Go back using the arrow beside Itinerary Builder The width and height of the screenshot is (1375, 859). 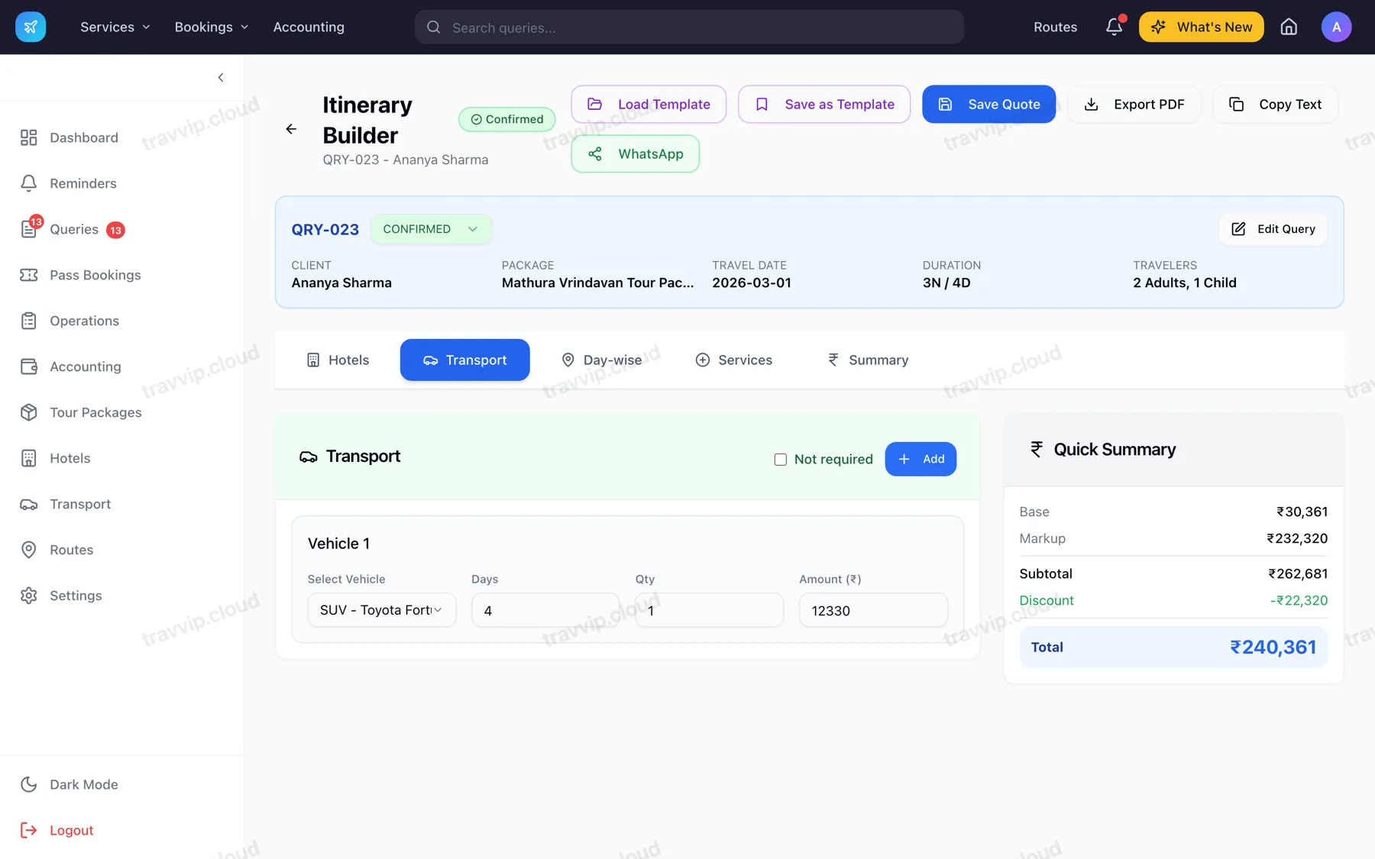tap(291, 129)
